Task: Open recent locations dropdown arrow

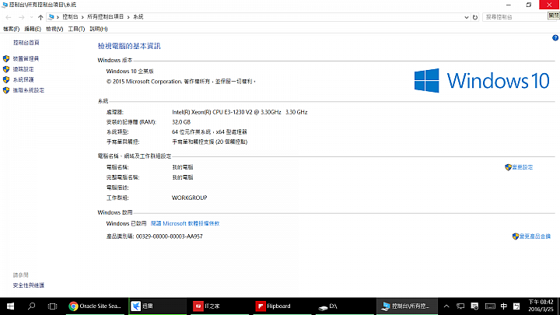Action: click(x=31, y=17)
